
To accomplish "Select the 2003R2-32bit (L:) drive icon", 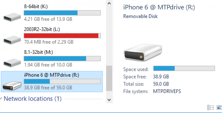I will 12,40.
